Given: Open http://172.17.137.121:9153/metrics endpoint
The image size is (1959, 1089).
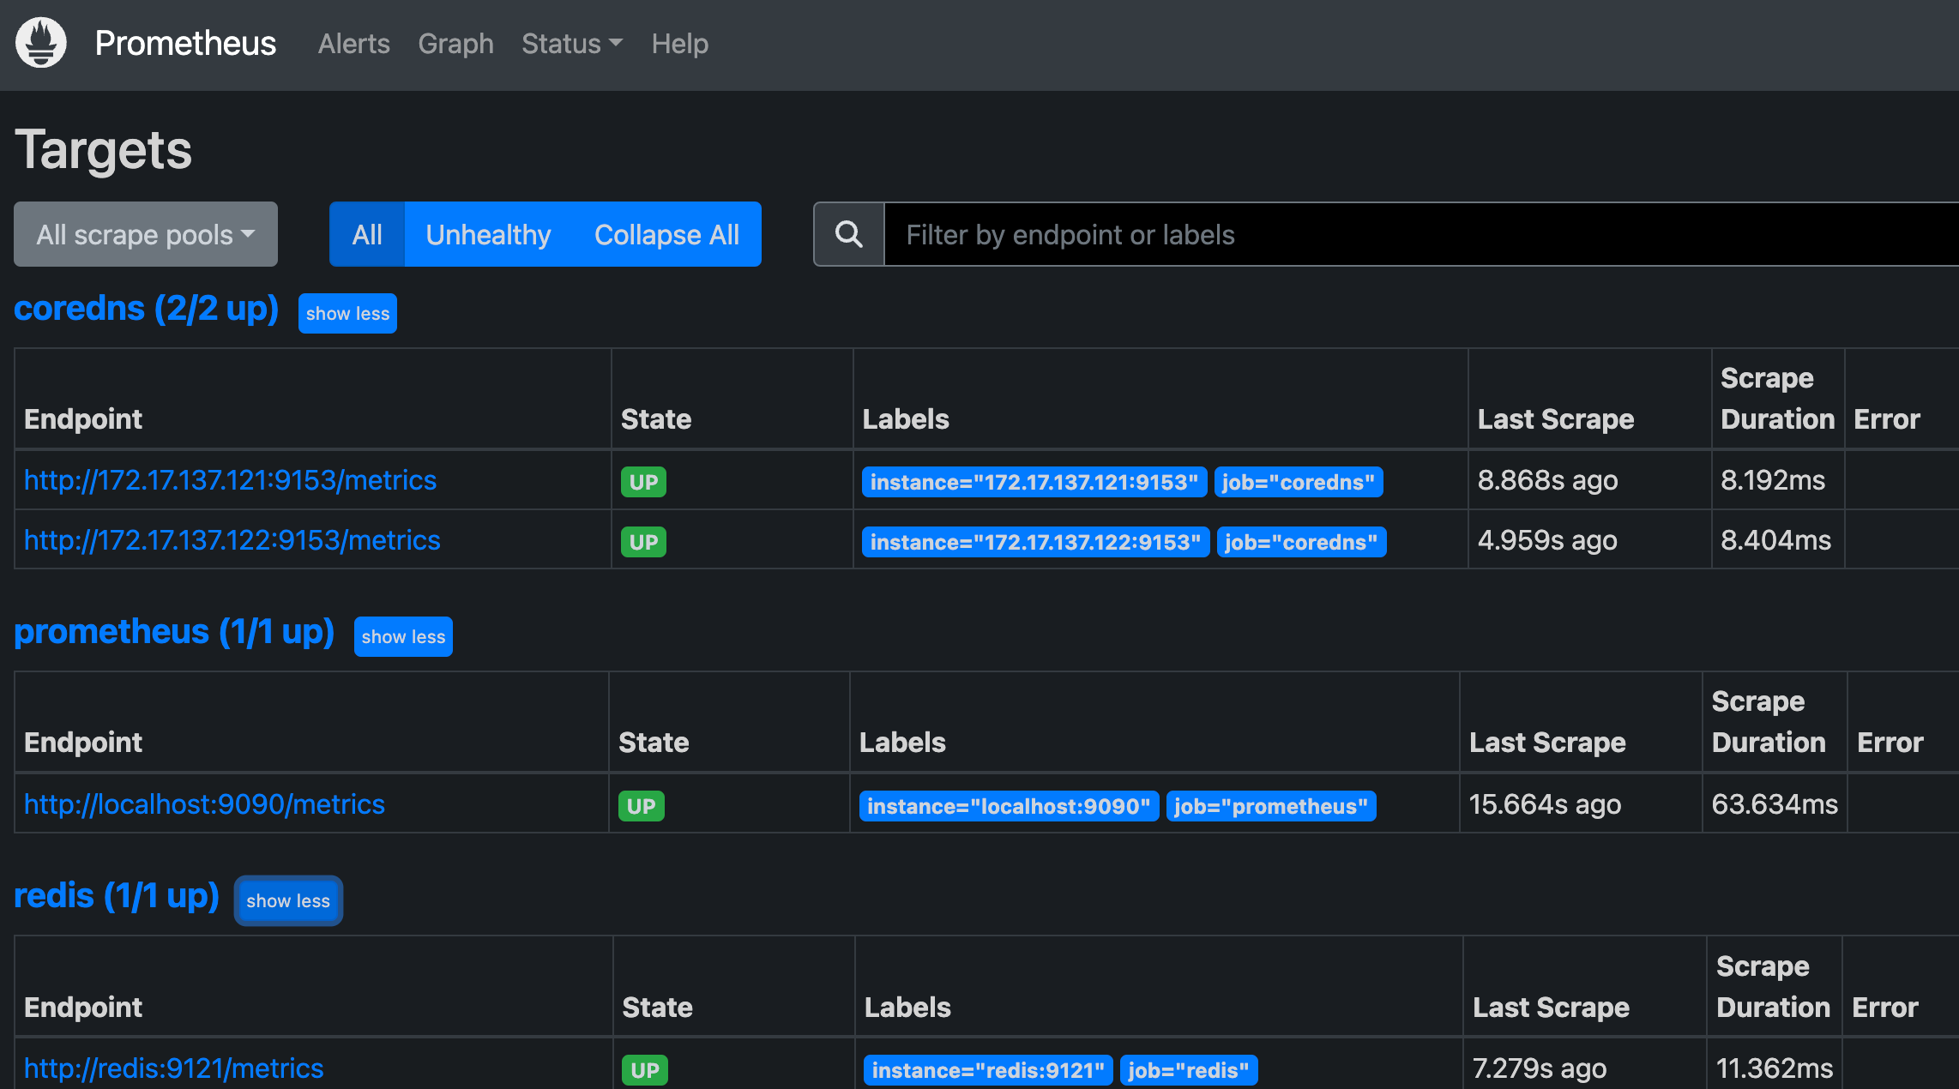Looking at the screenshot, I should click(230, 480).
